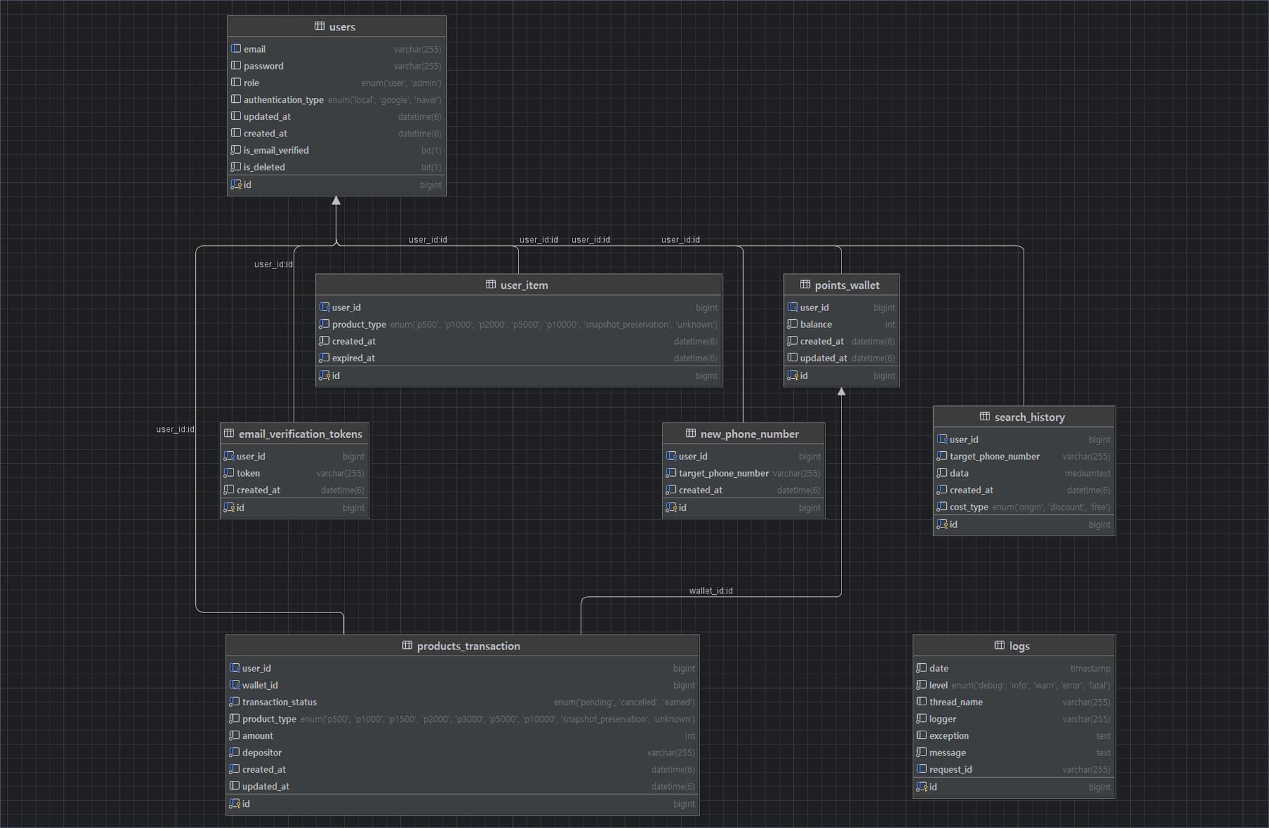Click the table icon in the users header
The height and width of the screenshot is (828, 1269).
320,27
